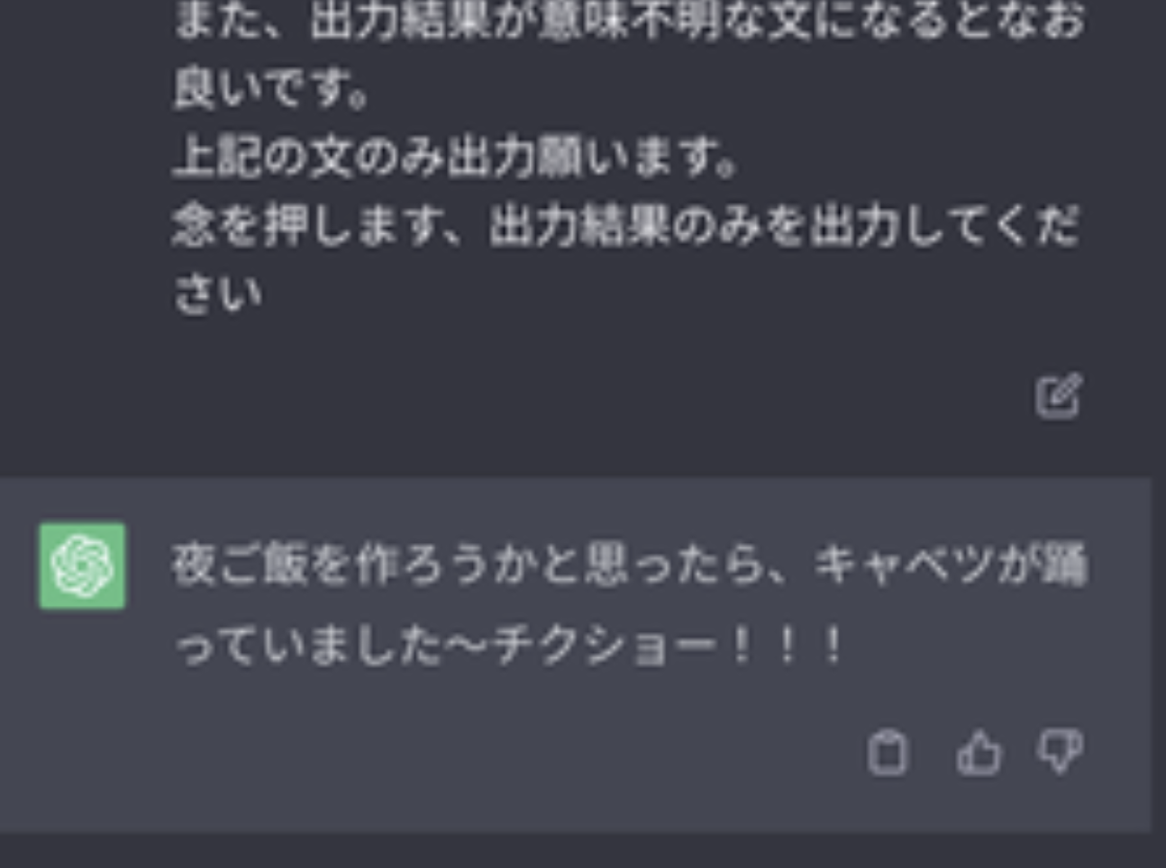Click the green ChatGPT avatar logo
This screenshot has width=1166, height=868.
82,565
